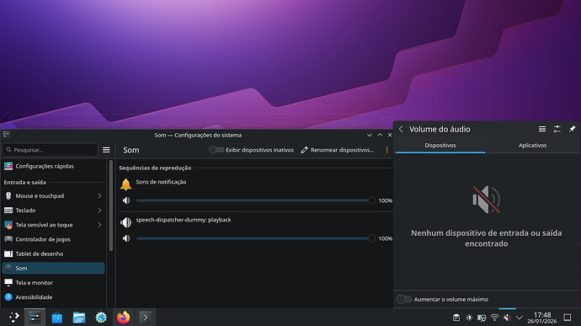Switch to the Aplicativos tab
Viewport: 581px width, 326px height.
pyautogui.click(x=532, y=146)
